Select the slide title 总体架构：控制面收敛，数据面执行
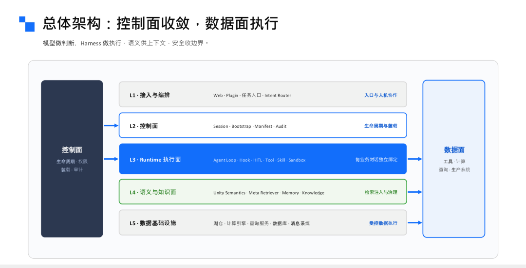This screenshot has height=268, width=526. [160, 24]
